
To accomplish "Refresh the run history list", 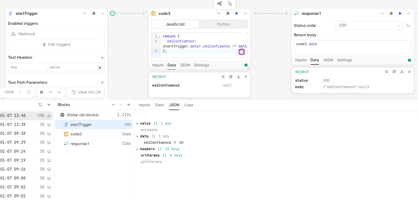I will click(x=40, y=105).
